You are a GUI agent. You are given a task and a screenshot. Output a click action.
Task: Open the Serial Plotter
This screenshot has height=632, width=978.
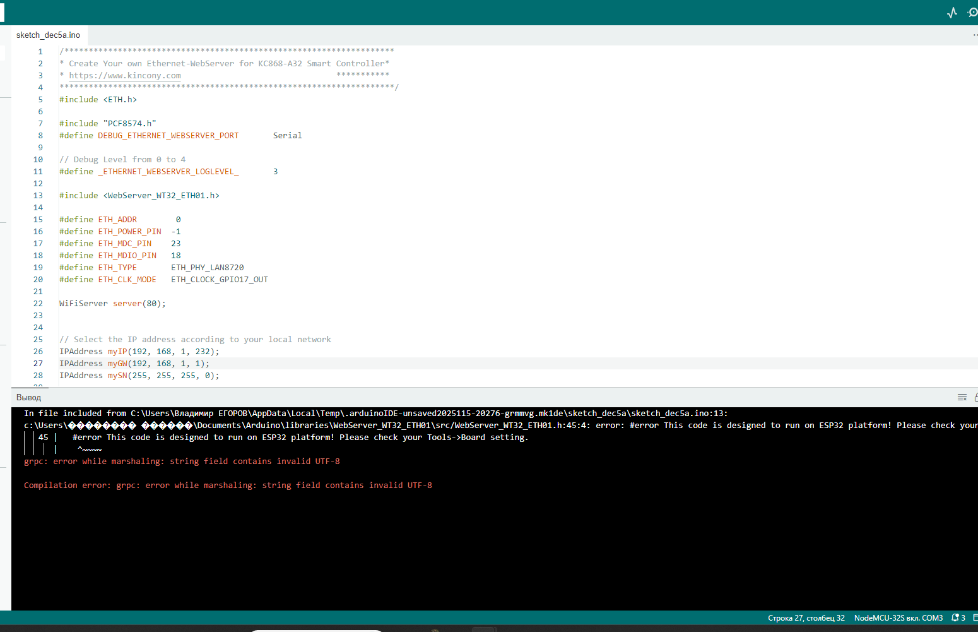pos(952,13)
